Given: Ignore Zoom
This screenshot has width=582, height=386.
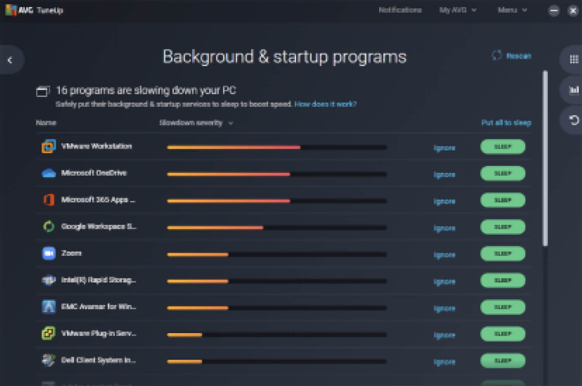Looking at the screenshot, I should pyautogui.click(x=444, y=255).
